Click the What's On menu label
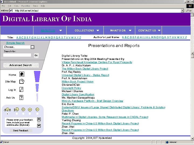The width and height of the screenshot is (194, 145). 118,30
